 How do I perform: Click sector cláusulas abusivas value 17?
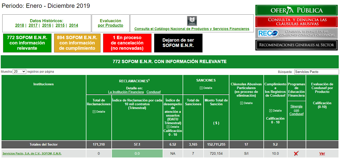[x=246, y=145]
